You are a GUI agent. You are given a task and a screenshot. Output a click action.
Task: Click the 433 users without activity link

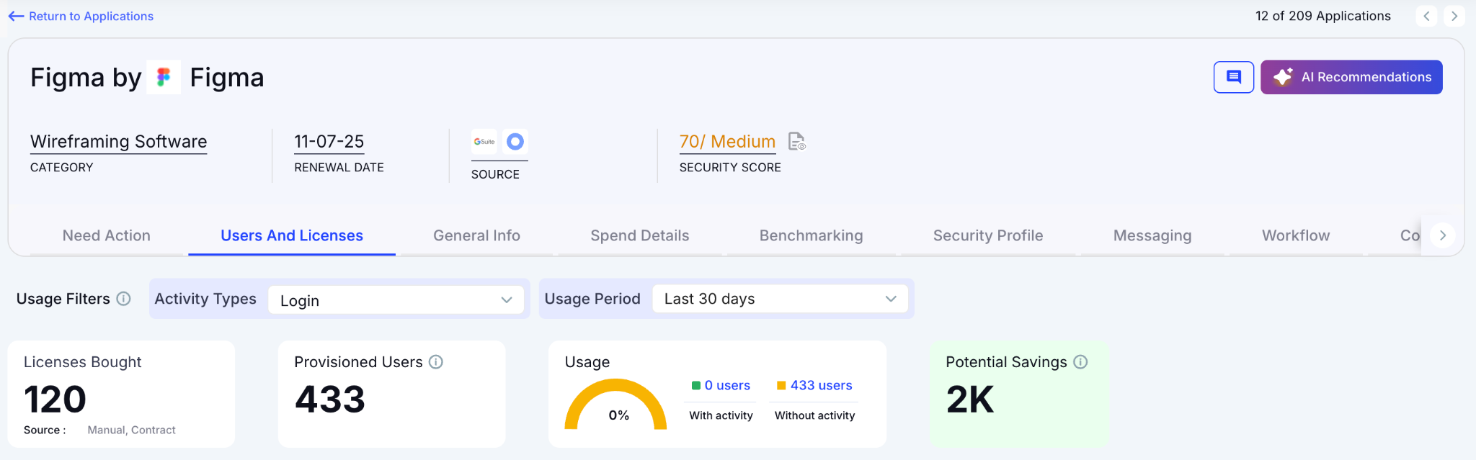pos(822,385)
